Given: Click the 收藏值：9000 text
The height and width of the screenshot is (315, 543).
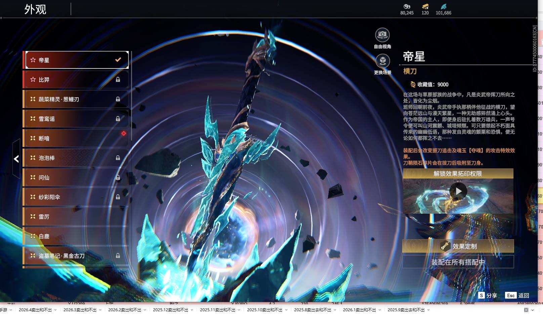Looking at the screenshot, I should click(433, 85).
